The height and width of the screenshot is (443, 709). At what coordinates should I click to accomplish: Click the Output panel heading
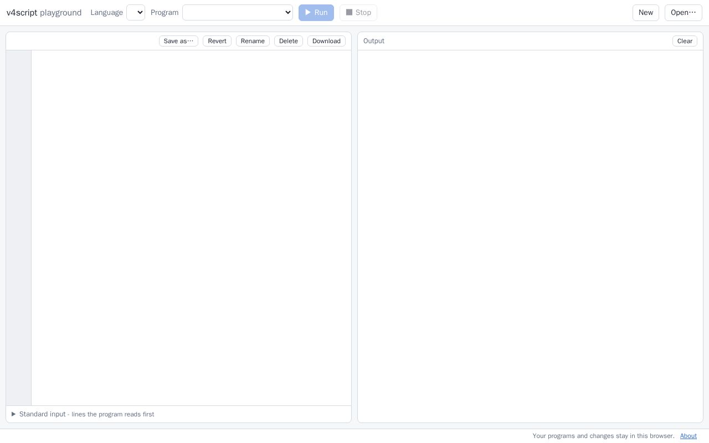point(374,41)
